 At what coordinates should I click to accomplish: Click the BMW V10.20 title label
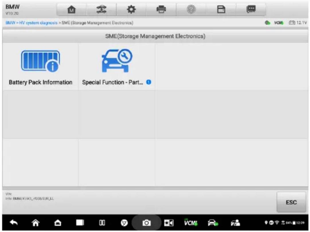pyautogui.click(x=12, y=9)
